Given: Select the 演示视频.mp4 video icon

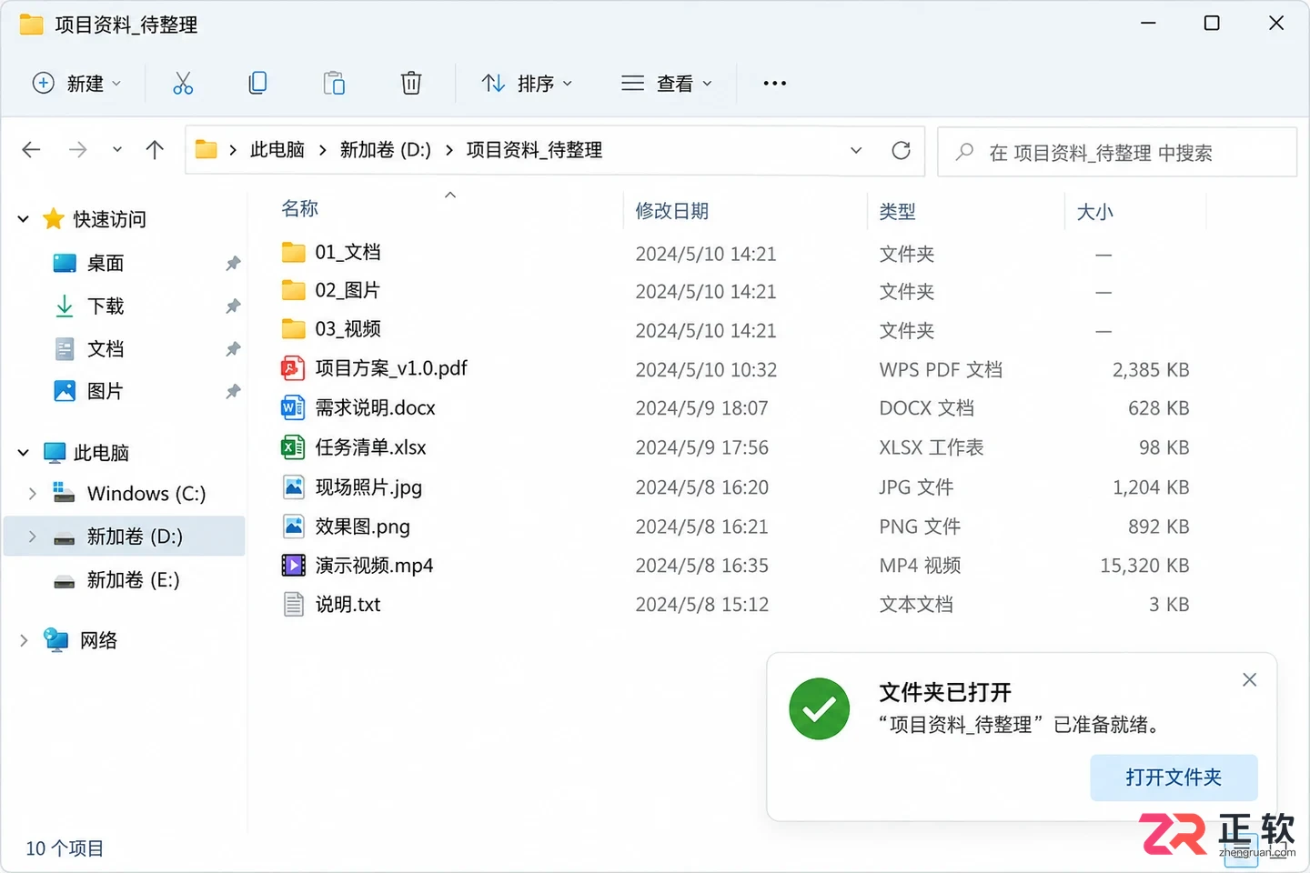Looking at the screenshot, I should tap(293, 566).
